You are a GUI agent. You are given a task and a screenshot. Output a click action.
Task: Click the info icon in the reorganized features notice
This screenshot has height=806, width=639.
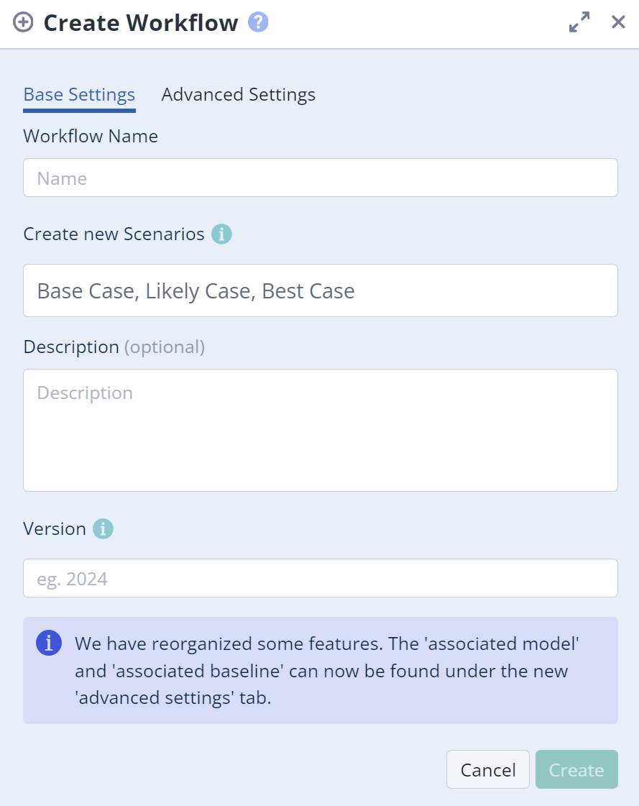point(48,643)
